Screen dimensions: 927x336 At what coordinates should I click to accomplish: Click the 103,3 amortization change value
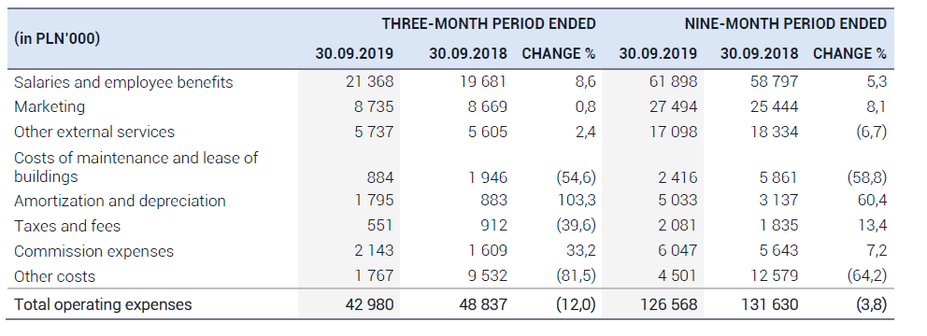[x=577, y=201]
